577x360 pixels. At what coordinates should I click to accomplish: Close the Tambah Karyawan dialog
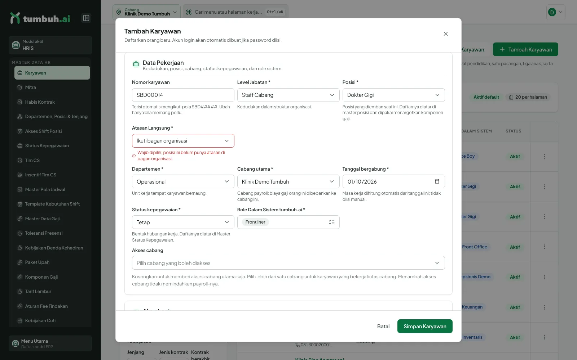(x=446, y=34)
